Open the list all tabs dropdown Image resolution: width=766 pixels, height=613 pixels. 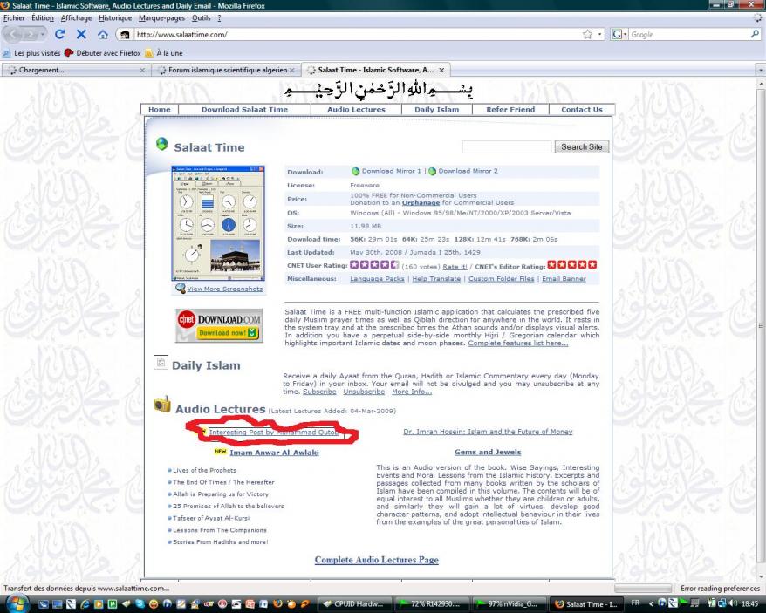tap(760, 70)
